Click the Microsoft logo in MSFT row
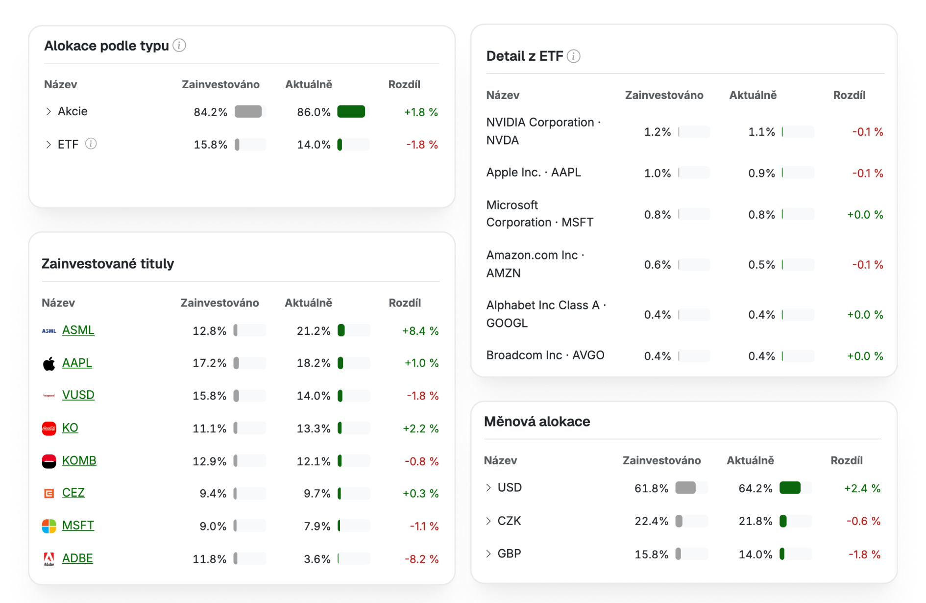Viewport: 926px width, 603px height. 49,526
